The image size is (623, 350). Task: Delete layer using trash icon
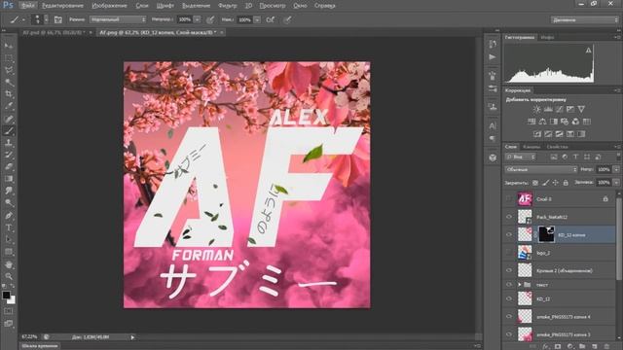coord(606,347)
